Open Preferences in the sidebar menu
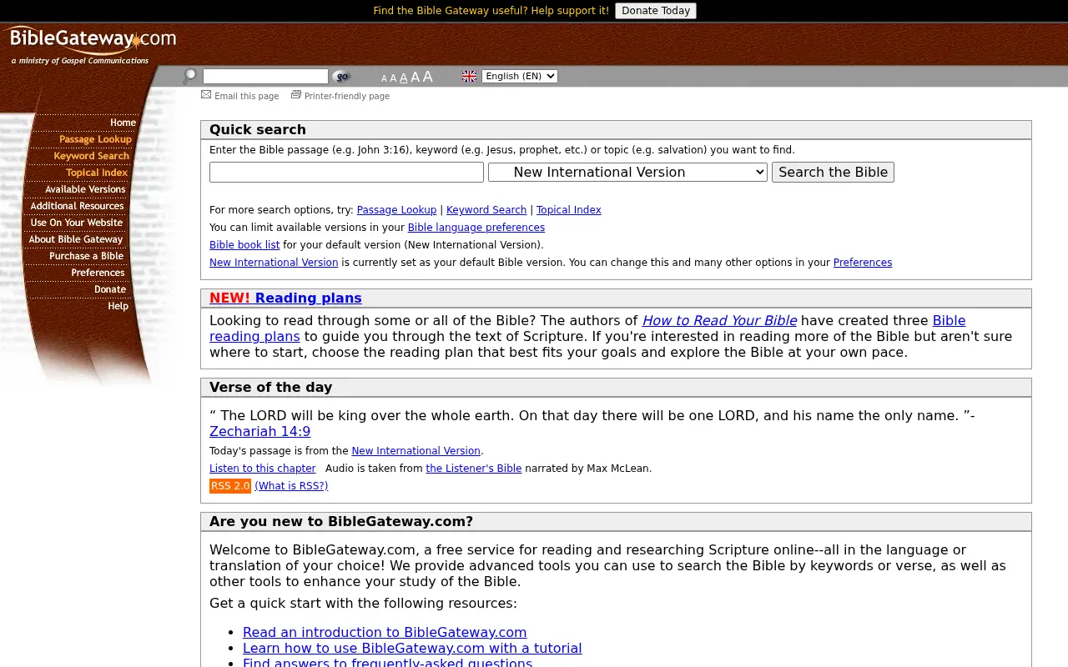Viewport: 1068px width, 667px height. coord(98,273)
